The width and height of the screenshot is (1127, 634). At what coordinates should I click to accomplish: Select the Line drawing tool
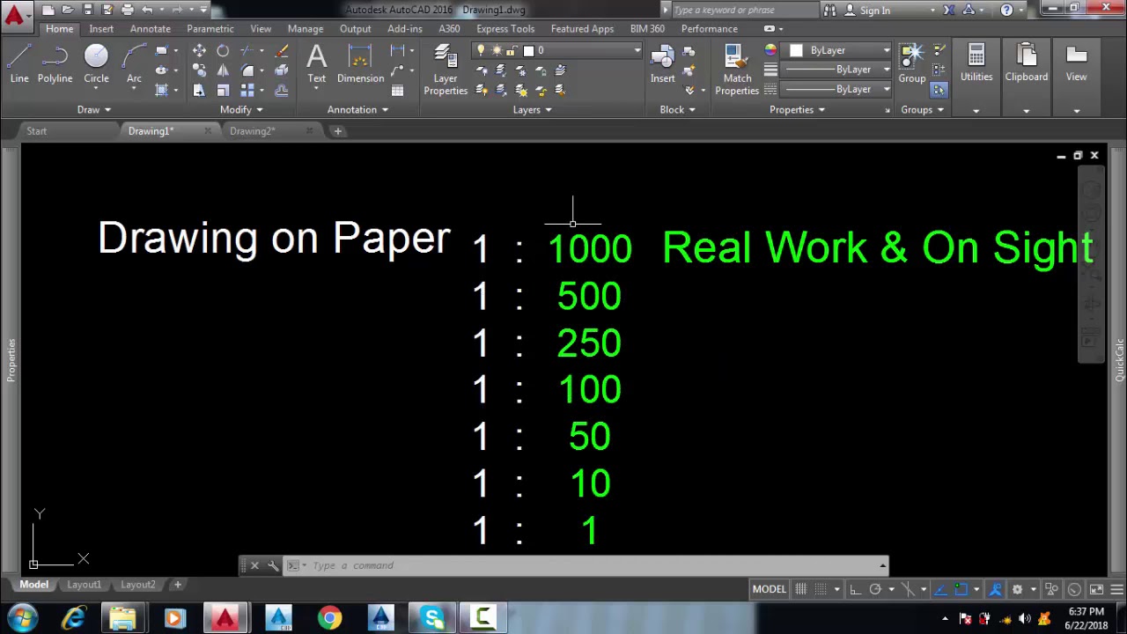click(x=19, y=64)
